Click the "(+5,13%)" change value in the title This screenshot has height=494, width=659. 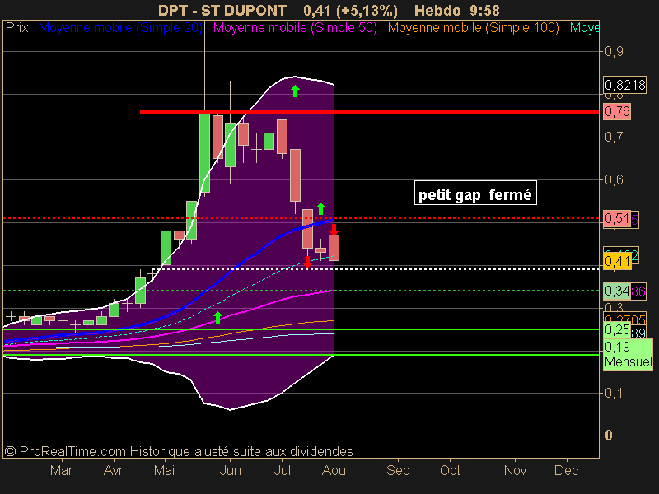tap(367, 11)
